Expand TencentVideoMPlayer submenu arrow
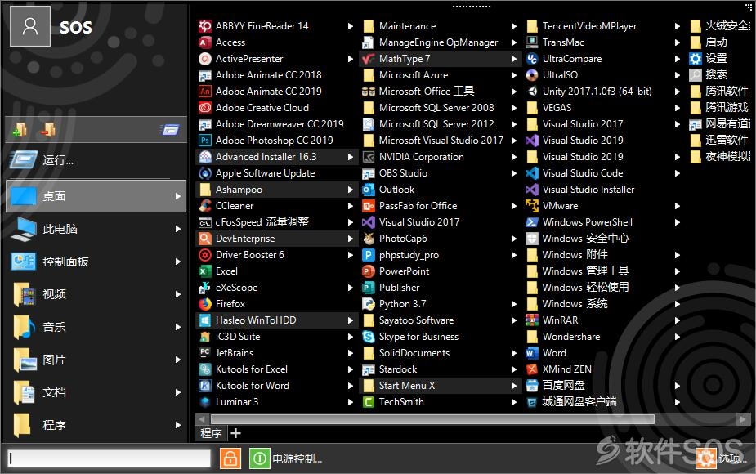 click(678, 26)
